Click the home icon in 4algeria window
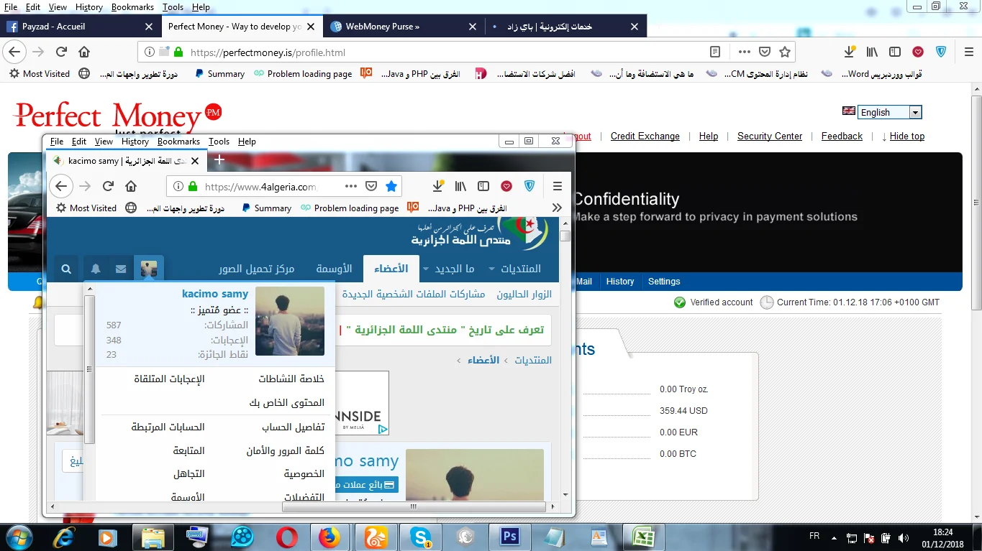The height and width of the screenshot is (551, 982). click(x=131, y=186)
